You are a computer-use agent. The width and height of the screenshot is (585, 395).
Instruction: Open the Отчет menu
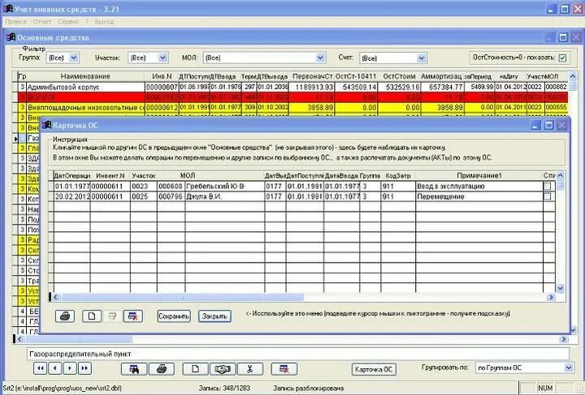[41, 22]
